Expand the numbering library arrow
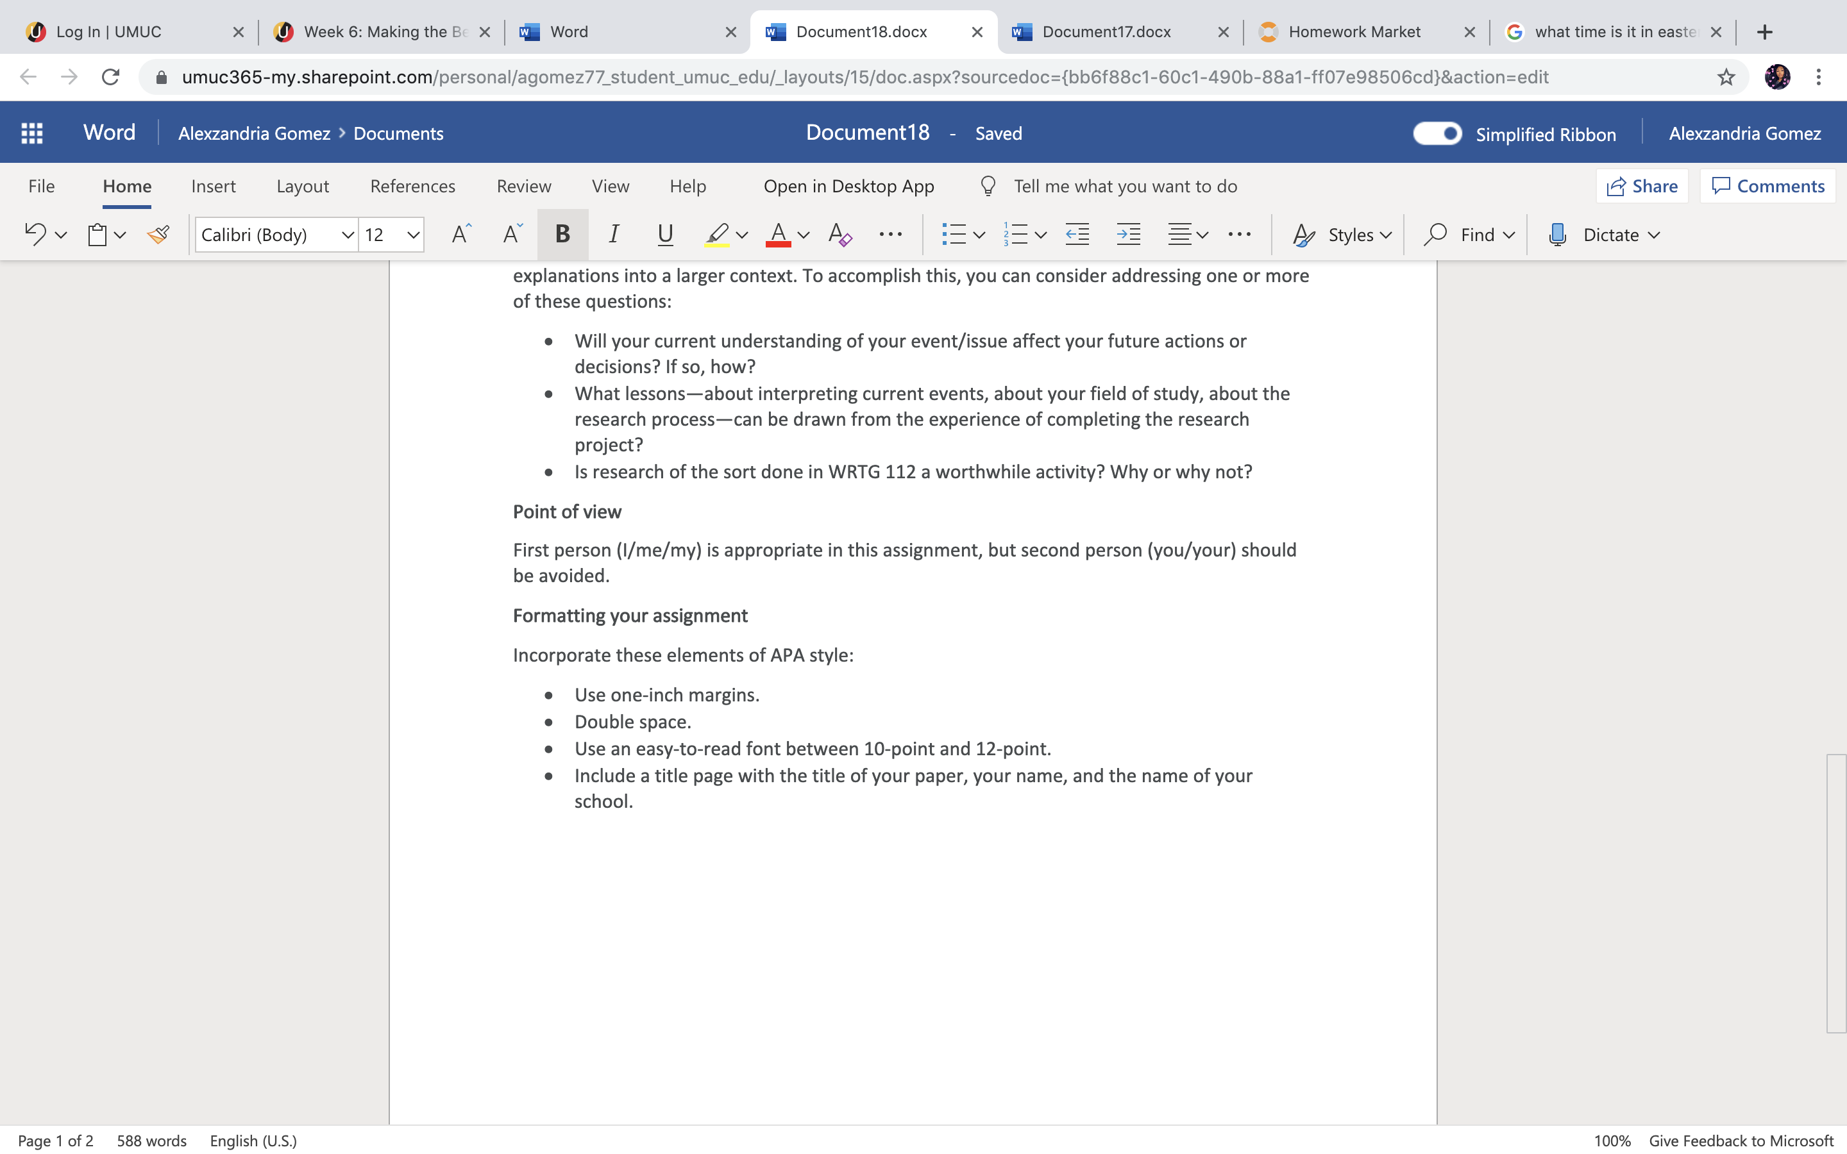 click(x=1040, y=235)
